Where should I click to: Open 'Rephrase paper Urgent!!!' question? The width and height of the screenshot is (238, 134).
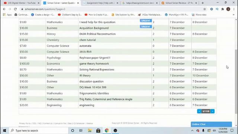(x=95, y=58)
